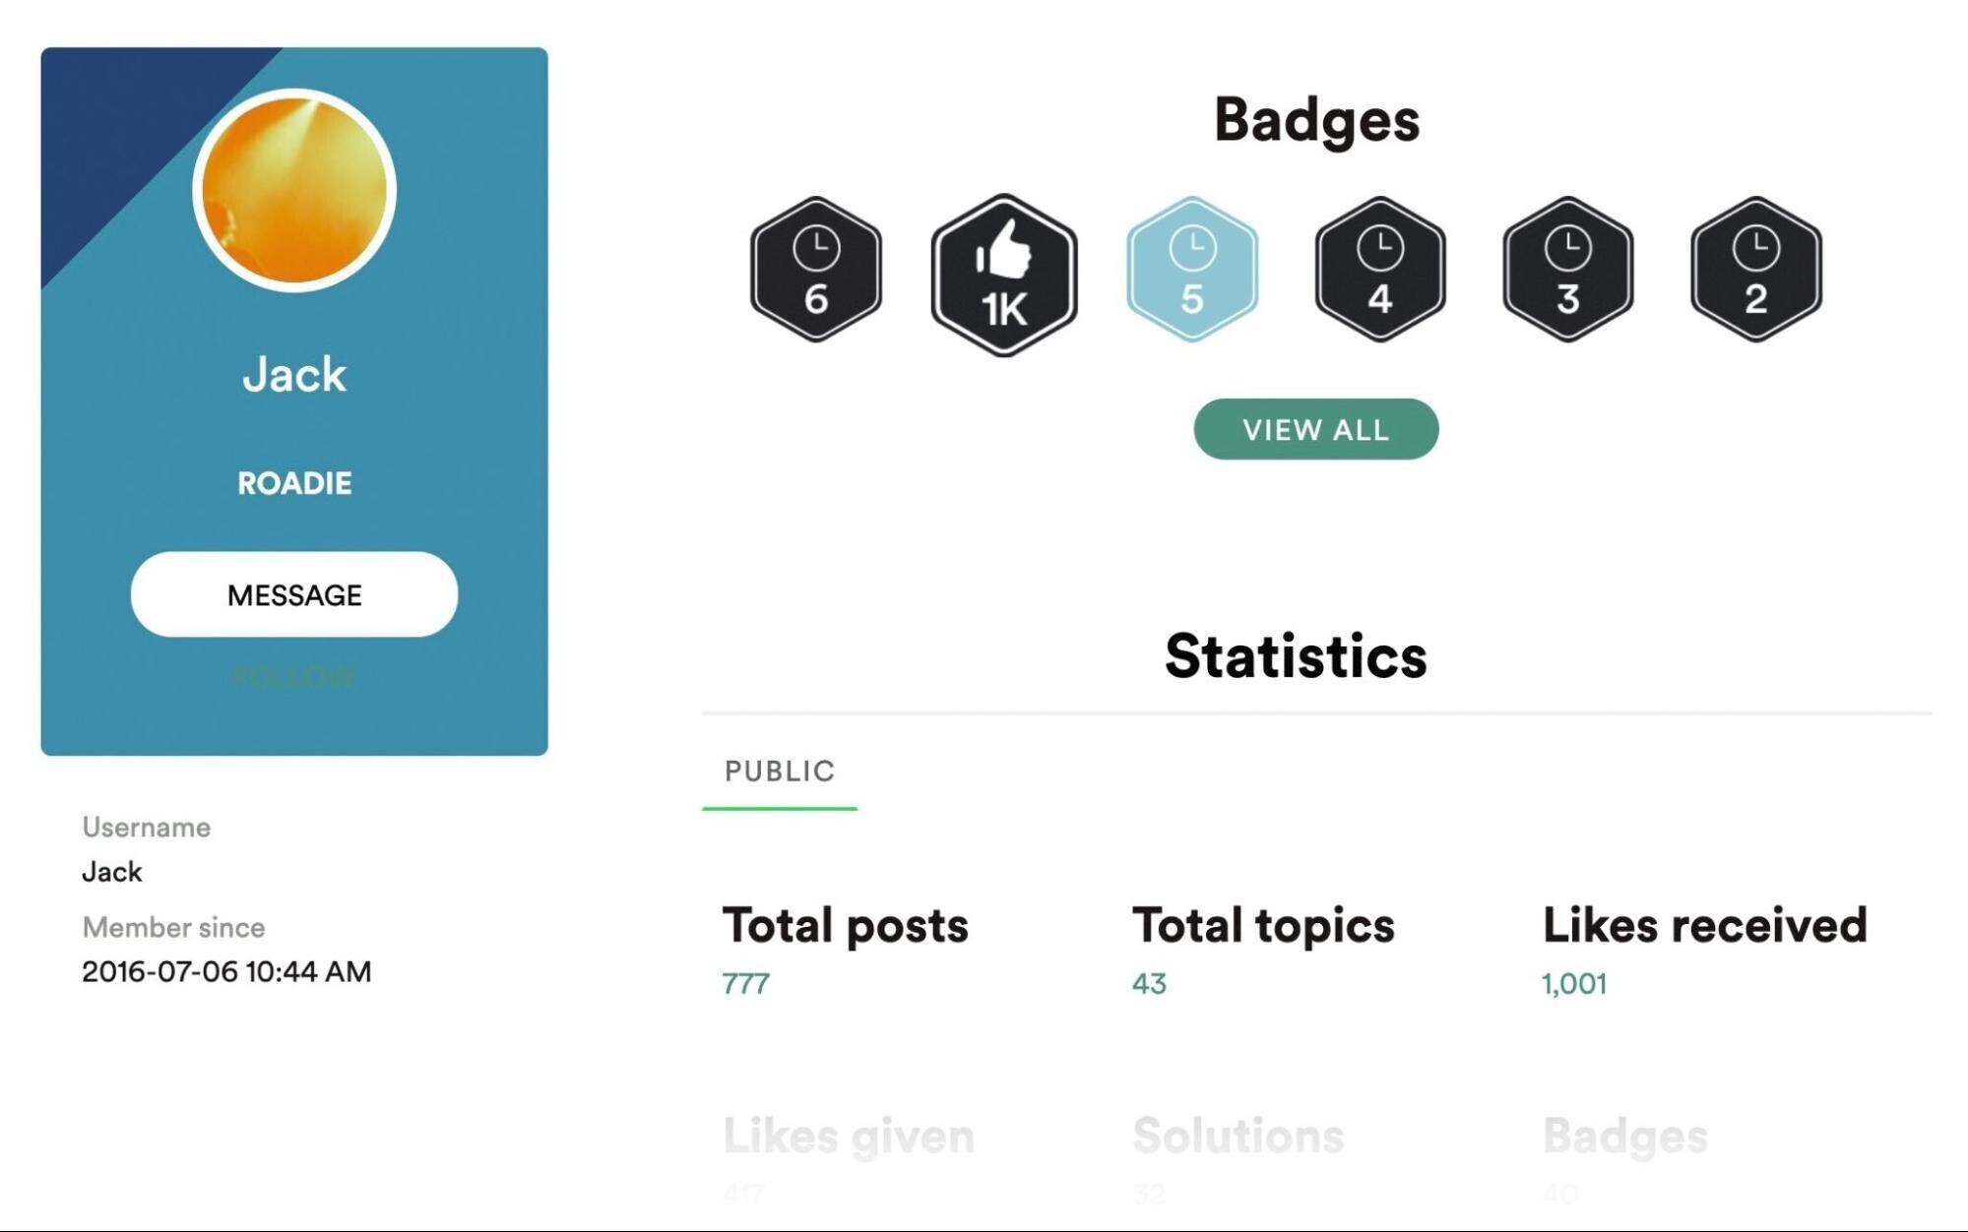Select the 1K likes thumbs-up badge
Viewport: 1968px width, 1232px height.
(1004, 275)
